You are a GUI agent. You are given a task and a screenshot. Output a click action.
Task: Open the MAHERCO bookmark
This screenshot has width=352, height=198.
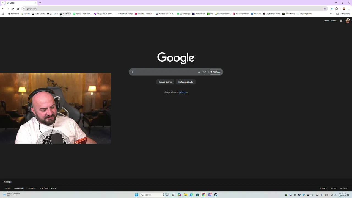(x=65, y=14)
